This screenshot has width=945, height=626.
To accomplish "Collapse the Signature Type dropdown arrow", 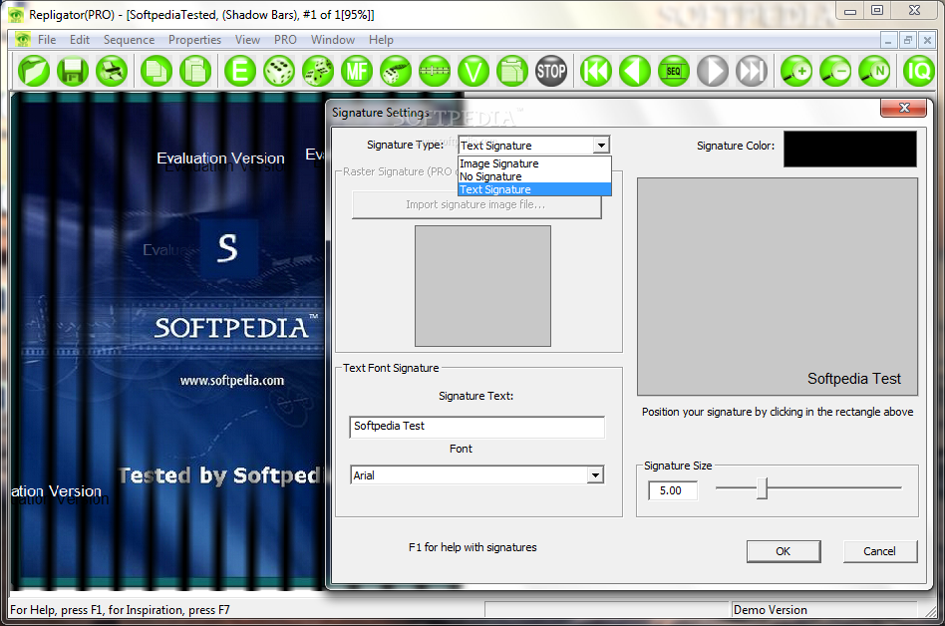I will [601, 146].
